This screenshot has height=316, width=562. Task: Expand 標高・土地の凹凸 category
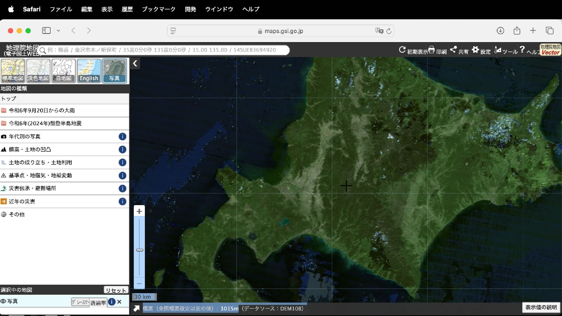(x=30, y=150)
